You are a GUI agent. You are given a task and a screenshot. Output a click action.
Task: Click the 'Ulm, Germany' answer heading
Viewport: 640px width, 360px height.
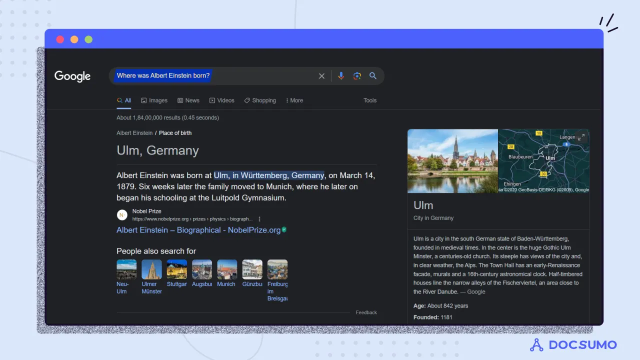pos(157,150)
